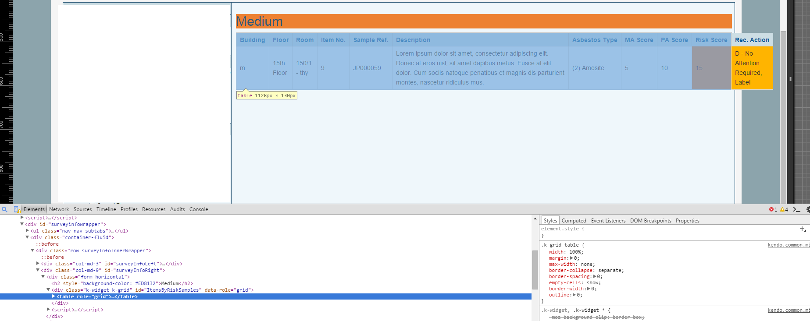Image resolution: width=810 pixels, height=321 pixels.
Task: Click the 'border-collapse: separate' declaration
Action: tap(586, 271)
